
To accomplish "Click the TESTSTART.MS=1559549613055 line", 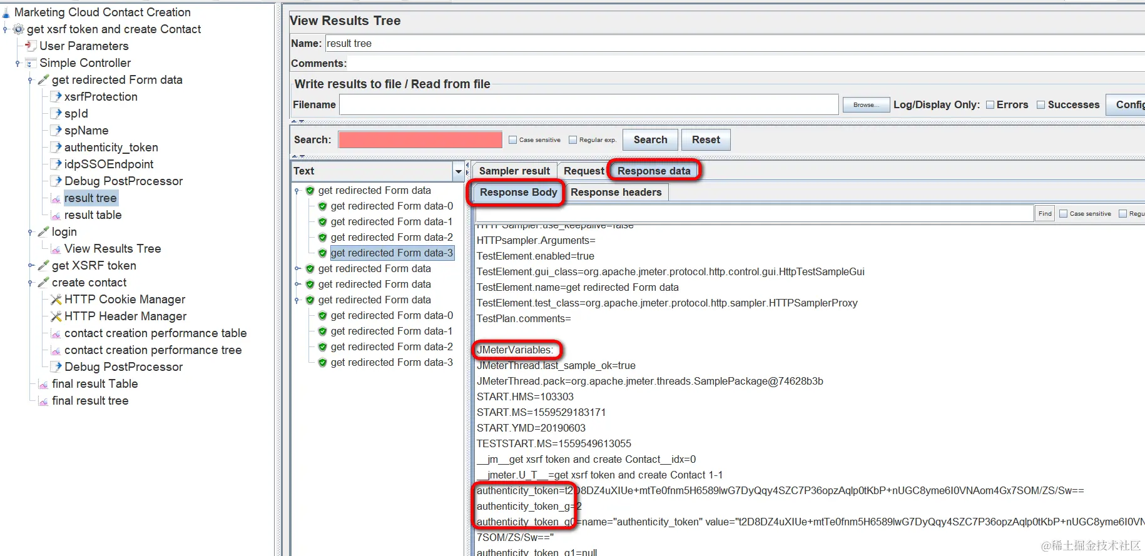I will 554,444.
